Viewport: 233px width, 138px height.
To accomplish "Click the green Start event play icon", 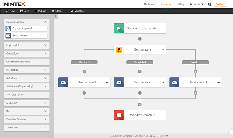I will pos(119,28).
